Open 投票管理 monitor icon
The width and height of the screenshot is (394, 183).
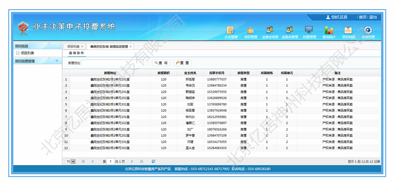(x=309, y=30)
